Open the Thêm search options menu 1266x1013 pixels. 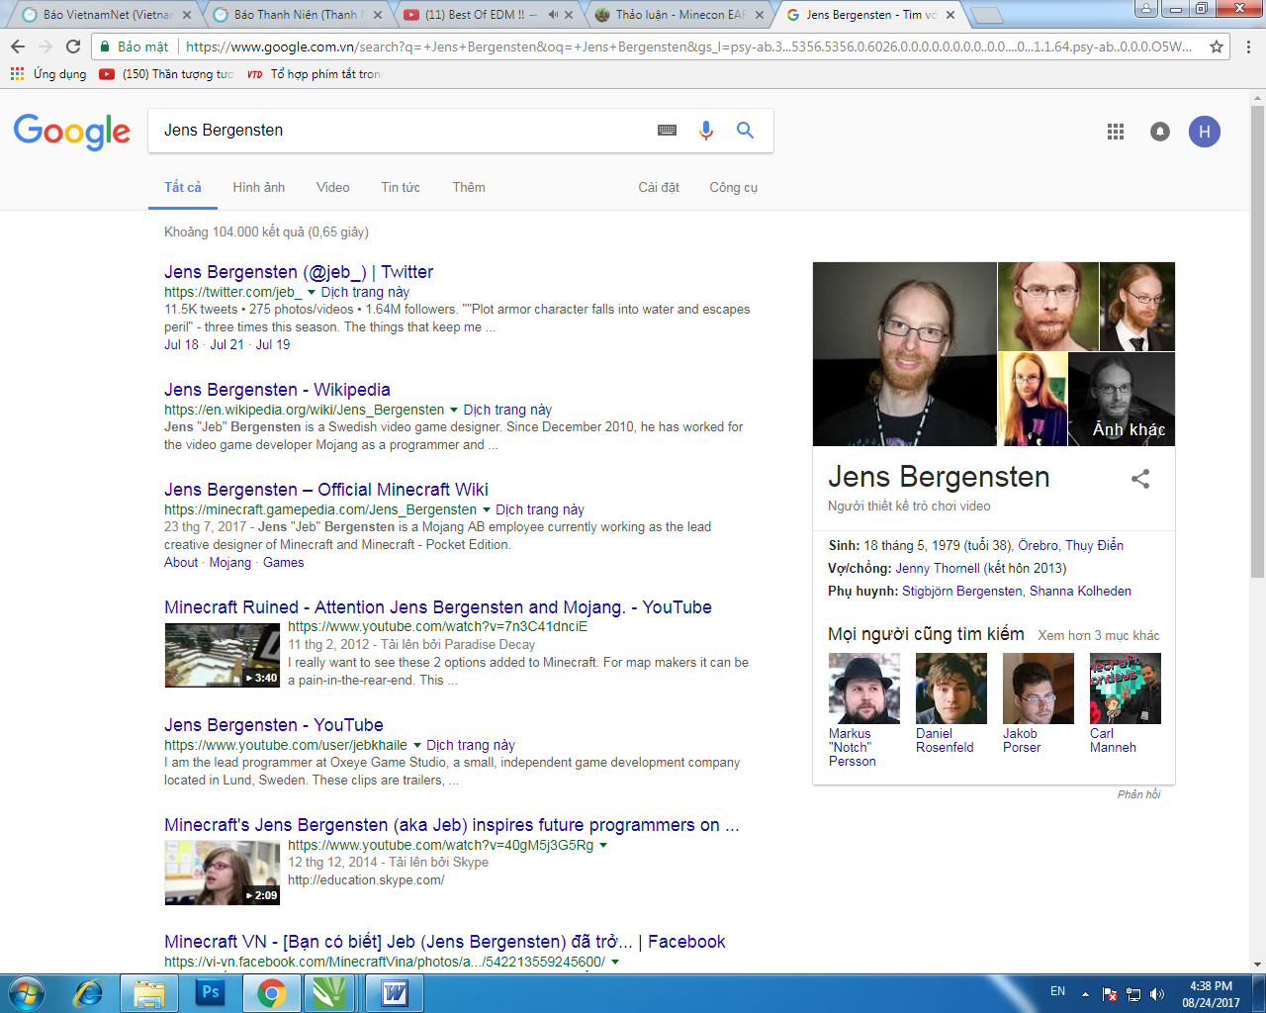tap(469, 187)
